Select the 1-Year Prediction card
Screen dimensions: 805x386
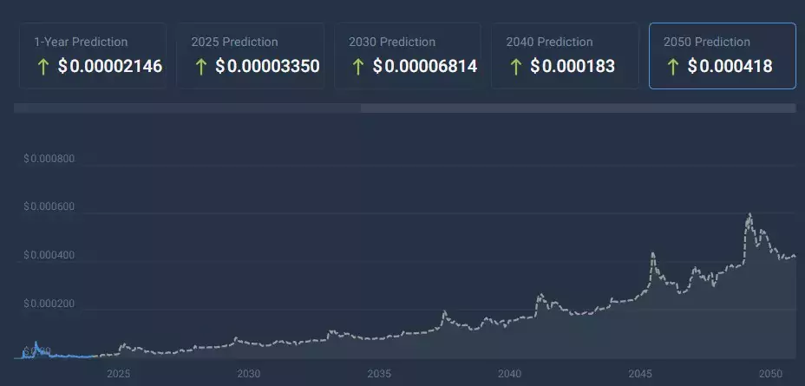[93, 56]
